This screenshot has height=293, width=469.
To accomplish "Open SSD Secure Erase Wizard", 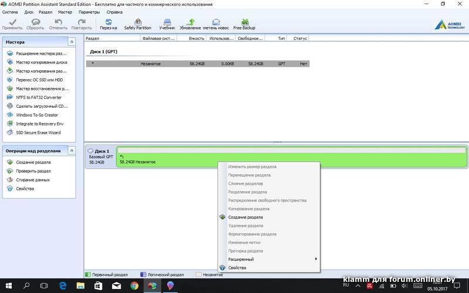I will (x=38, y=132).
